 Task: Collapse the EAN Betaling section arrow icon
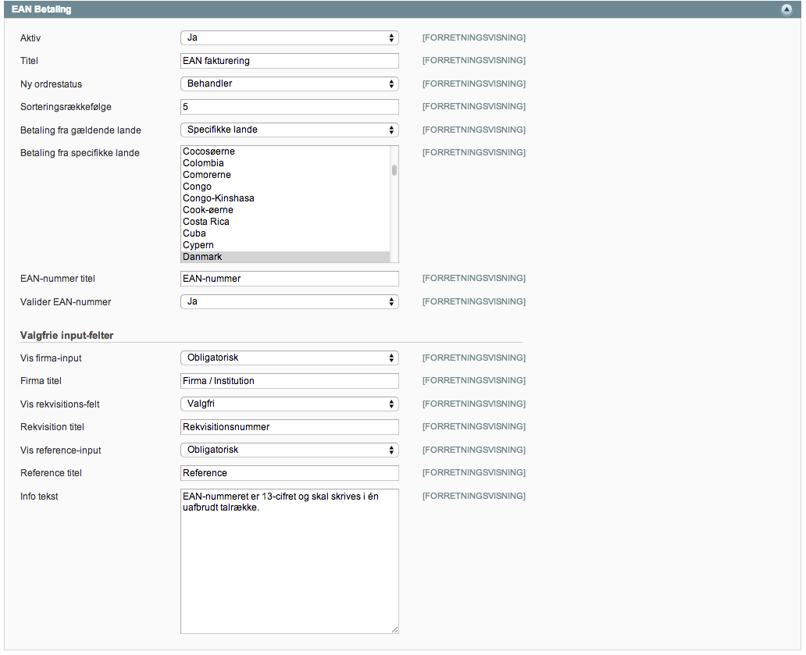786,10
